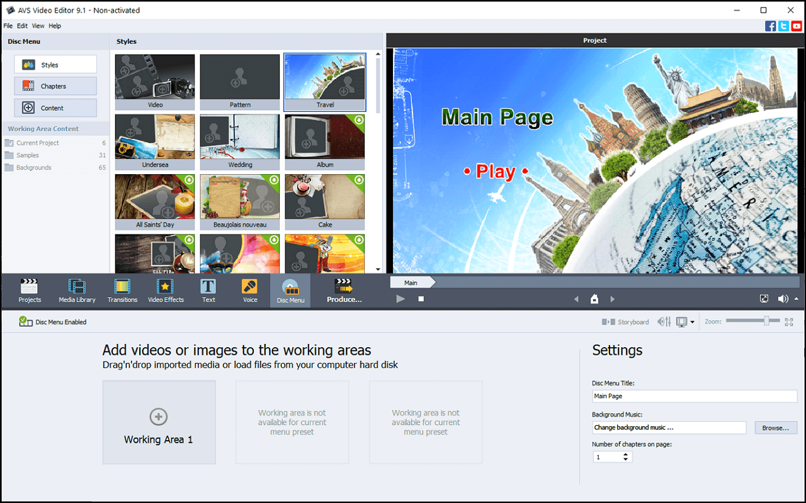The image size is (806, 503).
Task: Open the Twitter link icon
Action: pos(783,26)
